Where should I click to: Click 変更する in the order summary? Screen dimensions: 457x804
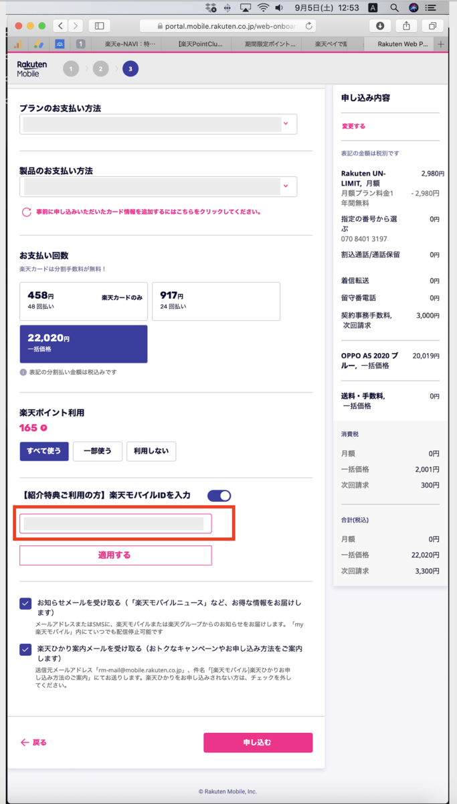353,126
